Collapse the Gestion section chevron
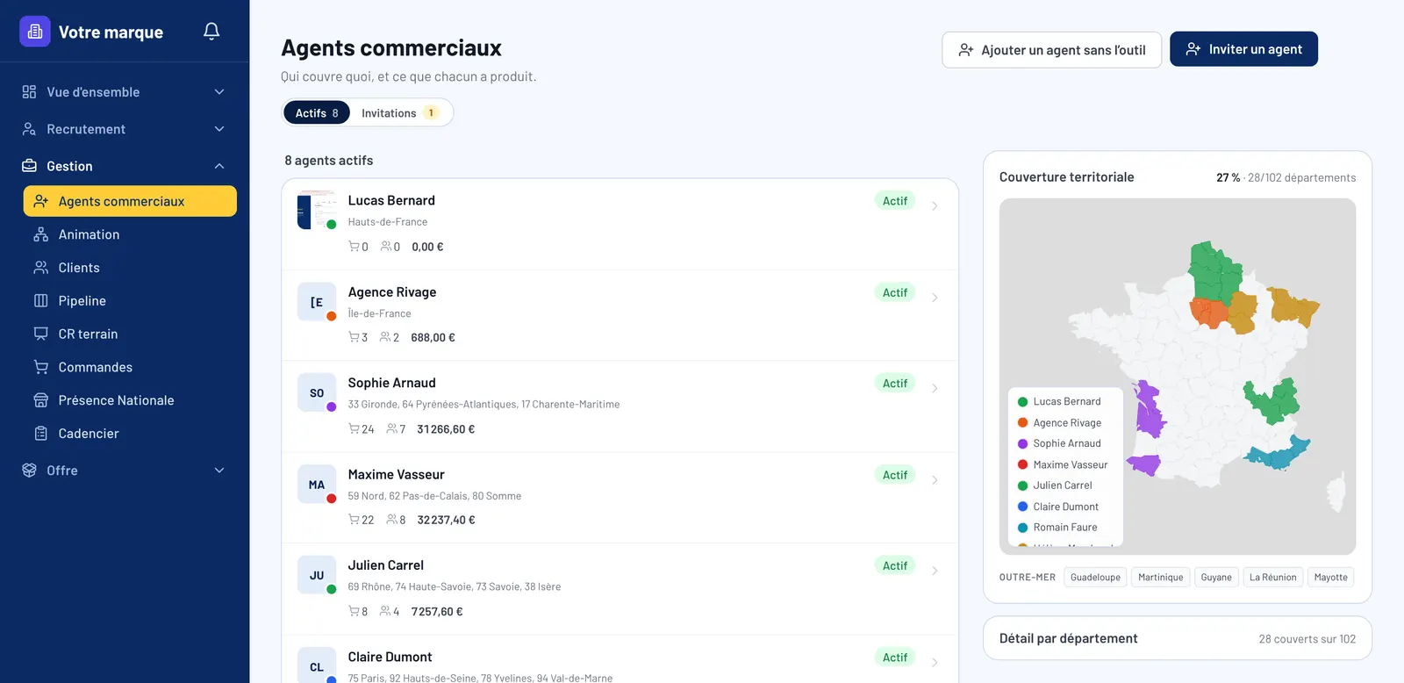This screenshot has width=1404, height=683. point(219,166)
